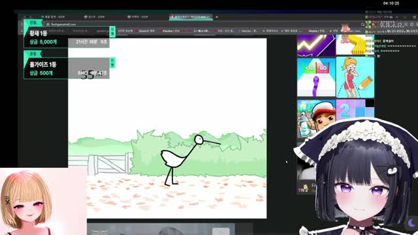This screenshot has width=418, height=235.
Task: Click the purple crescent moon icon
Action: 411,223
